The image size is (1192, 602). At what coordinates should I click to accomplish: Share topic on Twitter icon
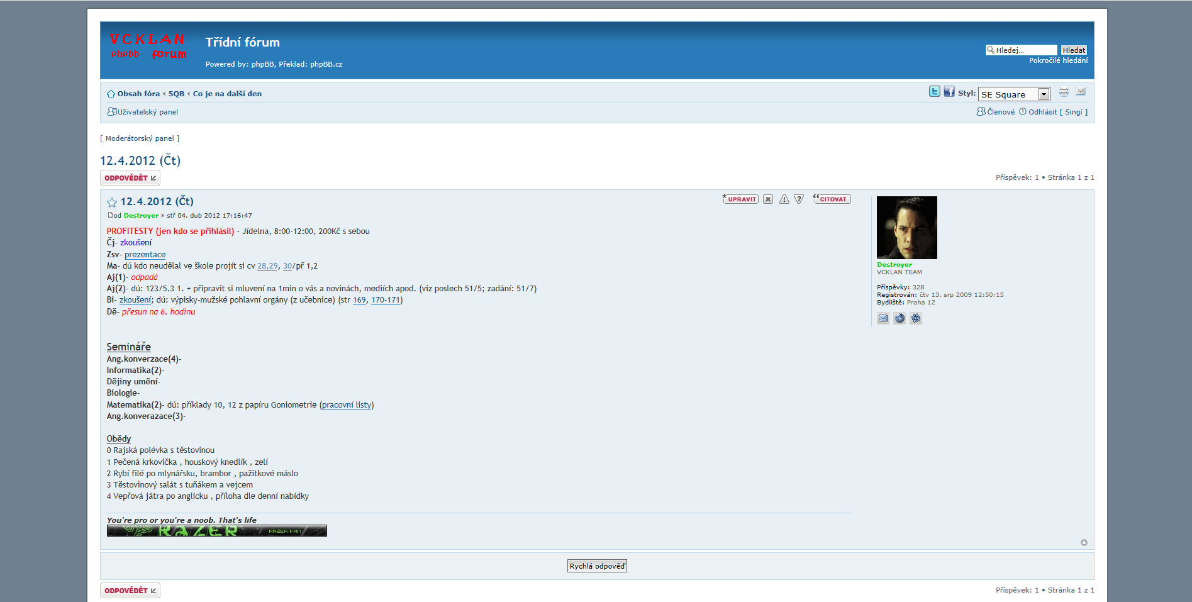tap(935, 92)
